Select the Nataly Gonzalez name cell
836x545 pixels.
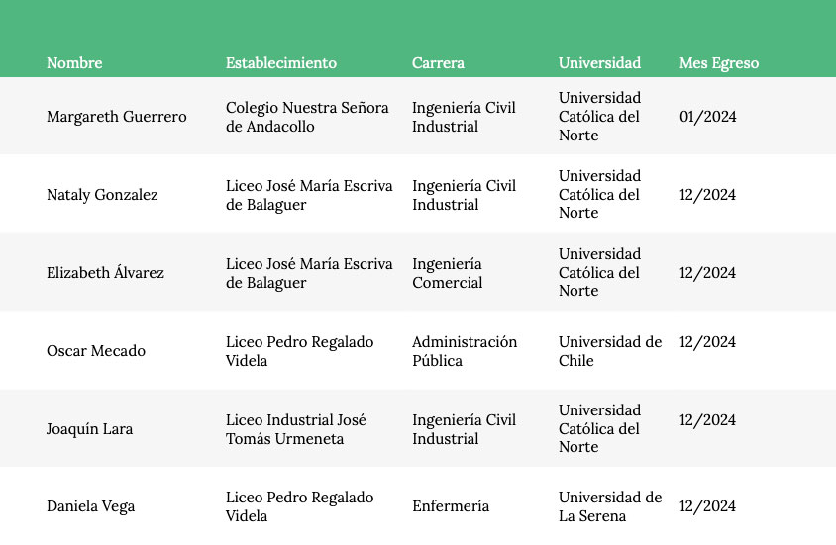click(102, 195)
